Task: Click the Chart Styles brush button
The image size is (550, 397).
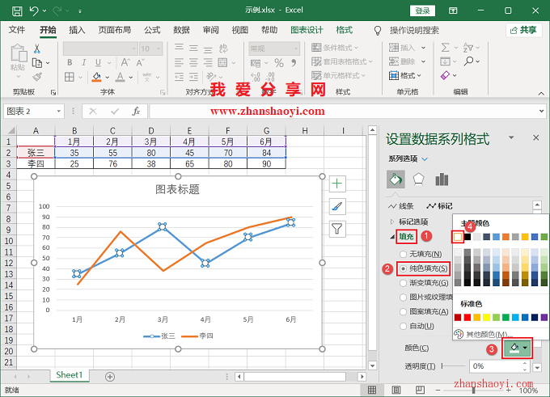Action: coord(337,206)
